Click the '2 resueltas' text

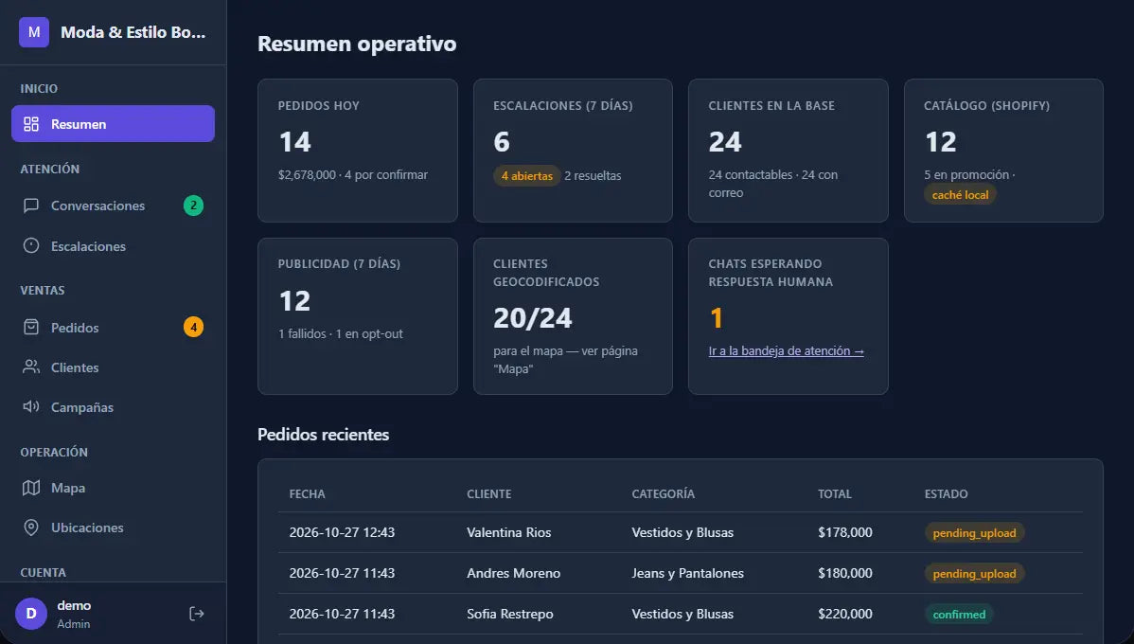593,176
